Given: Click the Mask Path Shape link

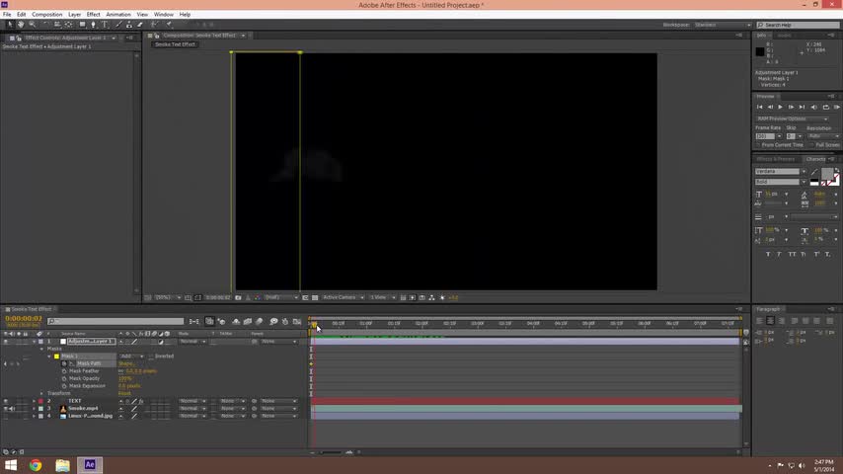Looking at the screenshot, I should (126, 363).
